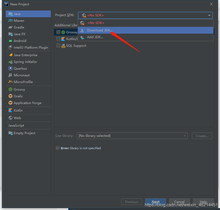Click the Groovy library icon in Additional Libraries

point(63,32)
